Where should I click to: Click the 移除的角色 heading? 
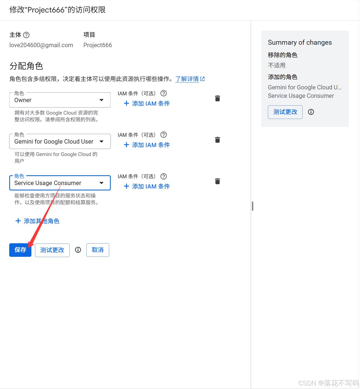tap(283, 55)
